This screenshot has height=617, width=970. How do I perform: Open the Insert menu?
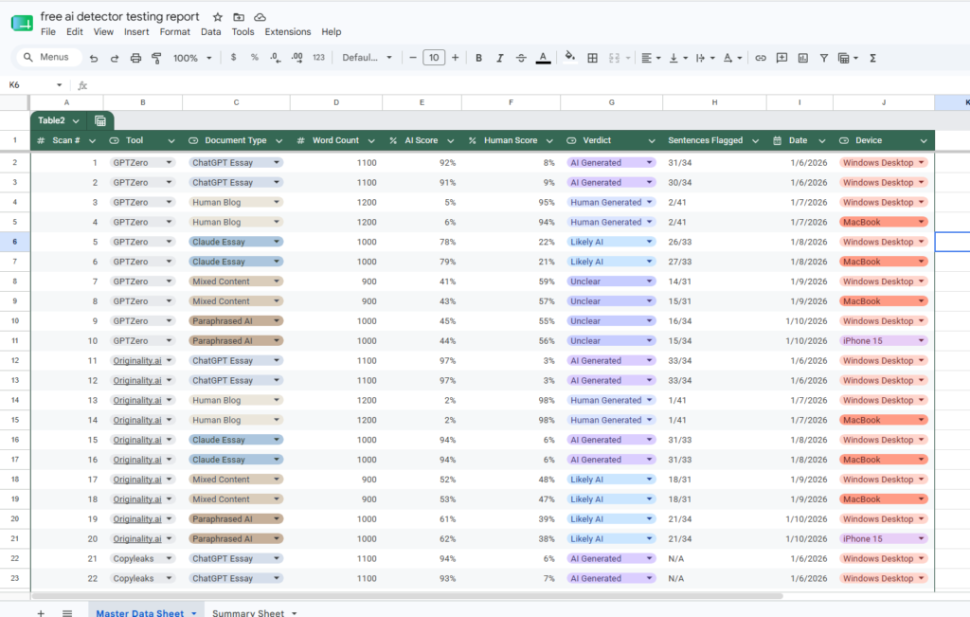point(136,31)
